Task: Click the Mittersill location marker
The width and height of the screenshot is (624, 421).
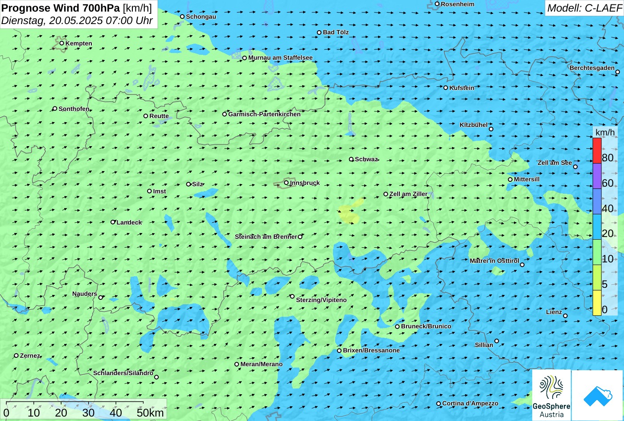Action: click(510, 180)
